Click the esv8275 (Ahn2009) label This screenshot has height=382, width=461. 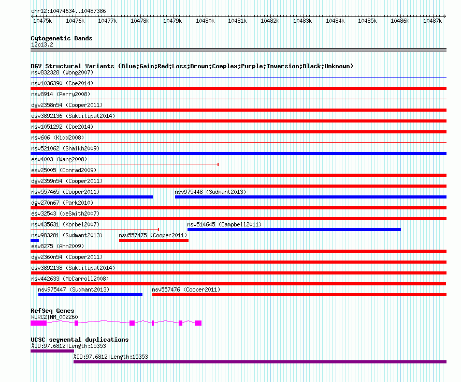57,246
